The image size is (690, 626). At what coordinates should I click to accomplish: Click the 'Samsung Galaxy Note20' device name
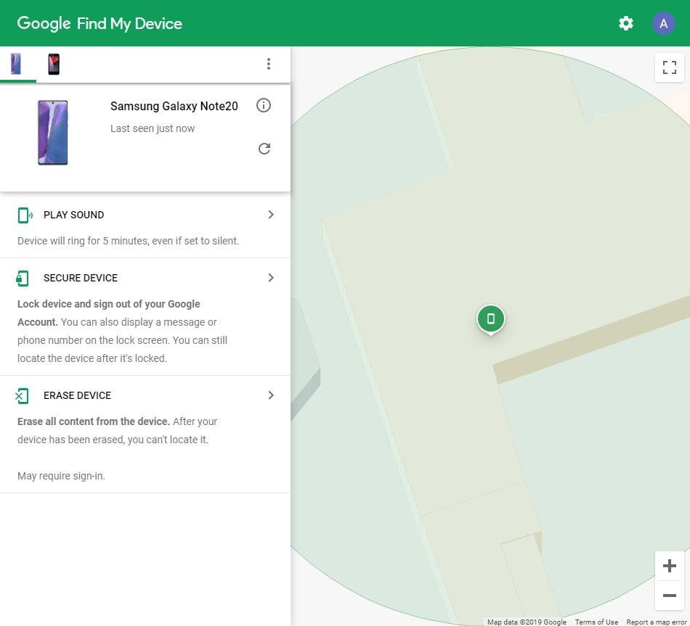[x=174, y=106]
